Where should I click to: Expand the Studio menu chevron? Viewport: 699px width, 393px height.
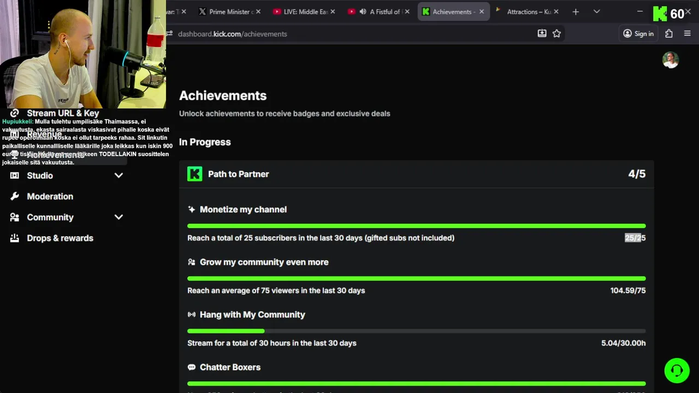click(x=119, y=175)
